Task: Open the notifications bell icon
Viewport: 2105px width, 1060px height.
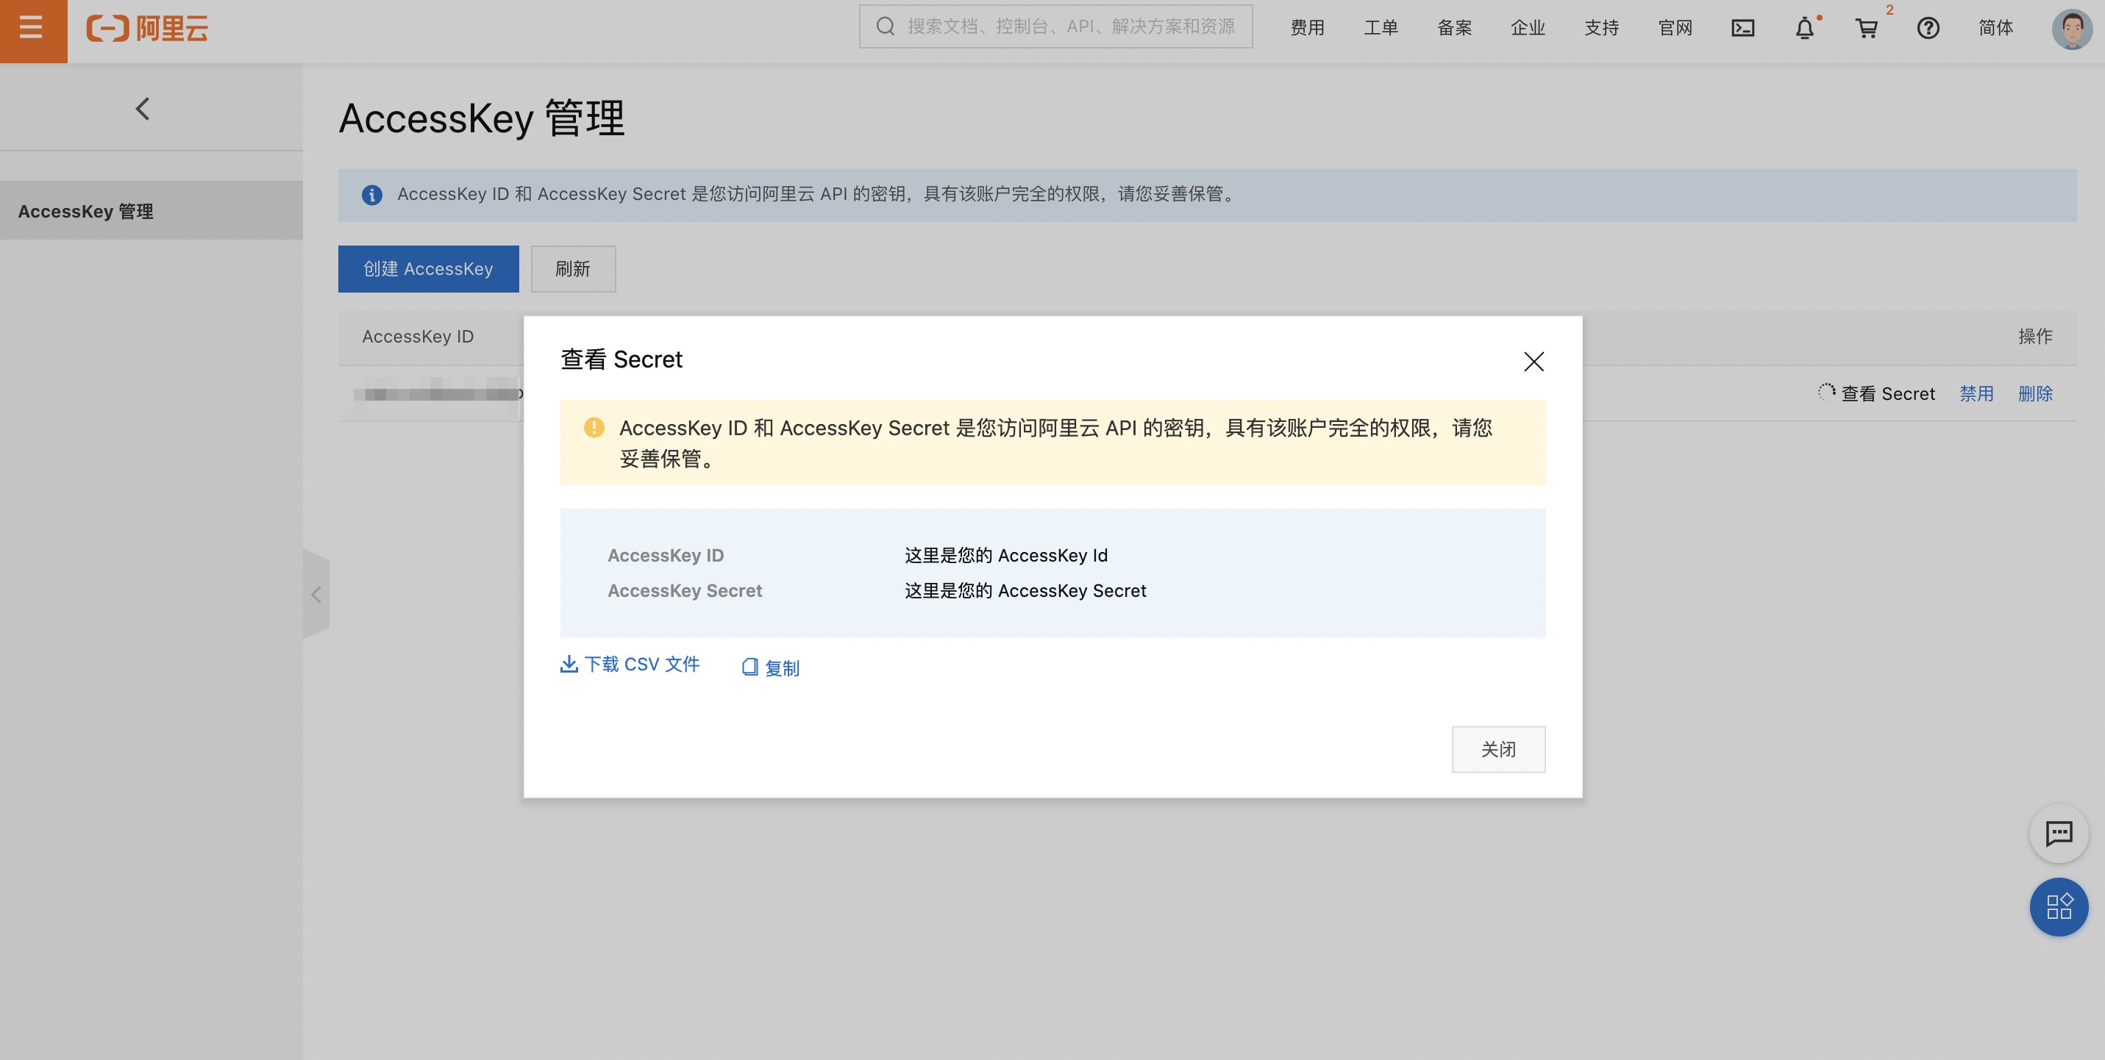Action: pyautogui.click(x=1805, y=27)
